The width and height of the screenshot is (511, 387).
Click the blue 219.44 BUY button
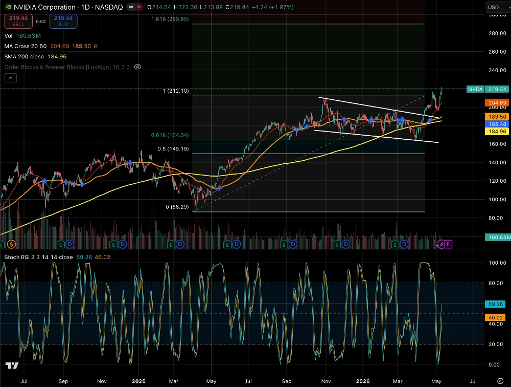tap(63, 21)
